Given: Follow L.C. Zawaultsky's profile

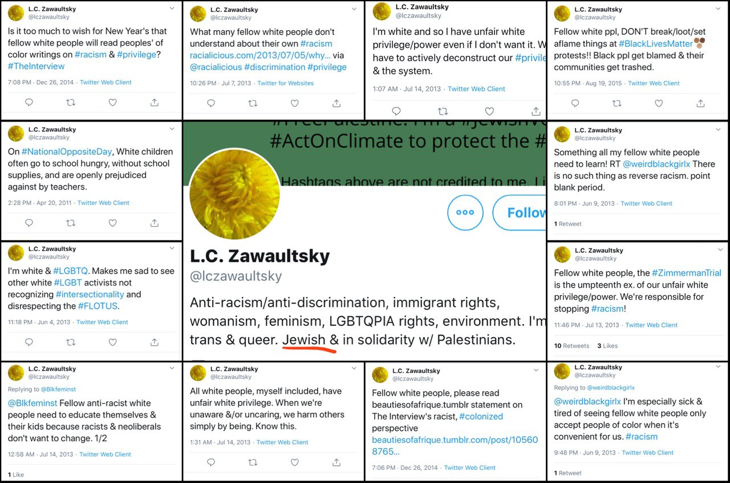Looking at the screenshot, I should [520, 212].
